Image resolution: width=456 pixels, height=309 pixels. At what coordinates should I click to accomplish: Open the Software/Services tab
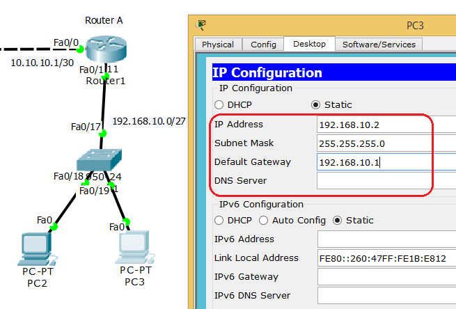379,45
